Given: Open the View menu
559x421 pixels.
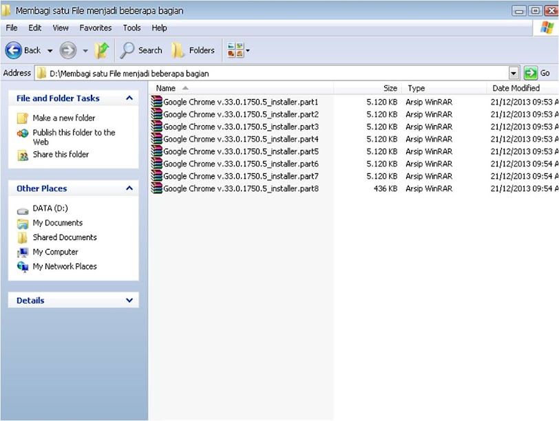Looking at the screenshot, I should coord(61,28).
